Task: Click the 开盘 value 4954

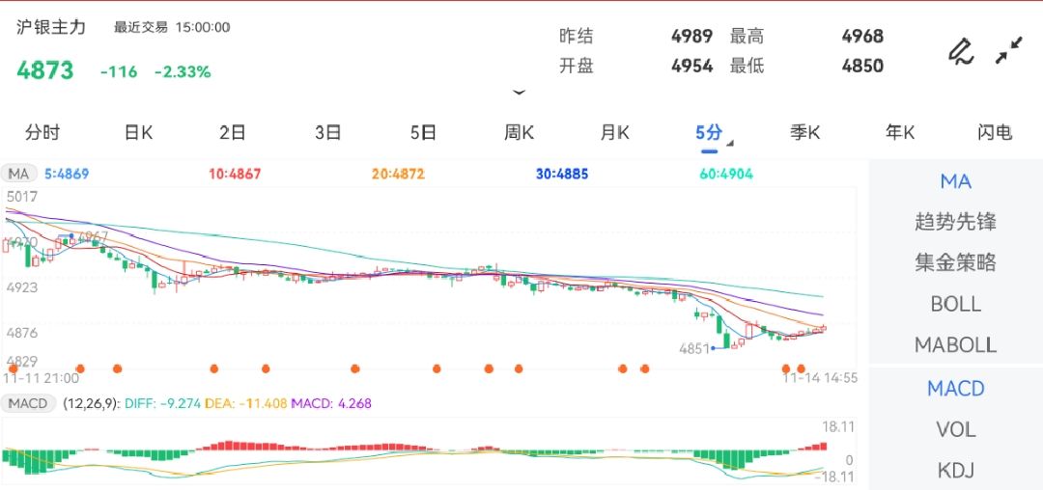Action: point(691,66)
